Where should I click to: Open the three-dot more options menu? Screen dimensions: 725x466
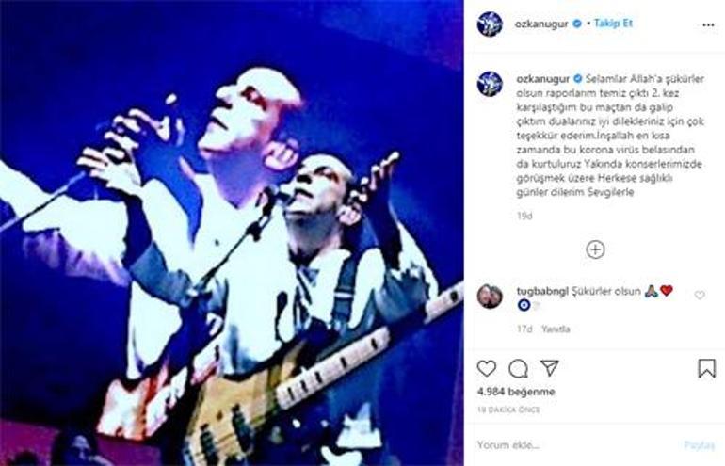(x=708, y=25)
